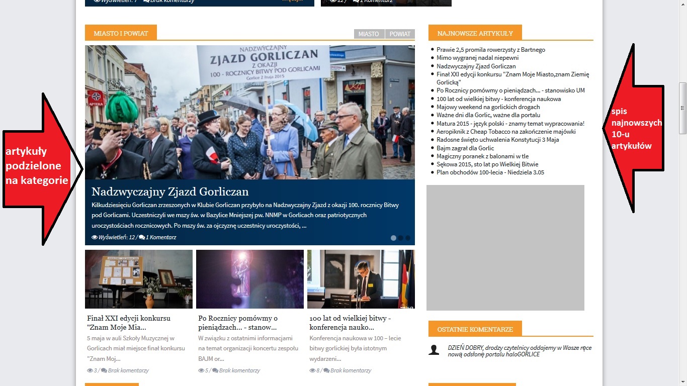
Task: Show the third carousel slide dot
Action: [x=408, y=238]
